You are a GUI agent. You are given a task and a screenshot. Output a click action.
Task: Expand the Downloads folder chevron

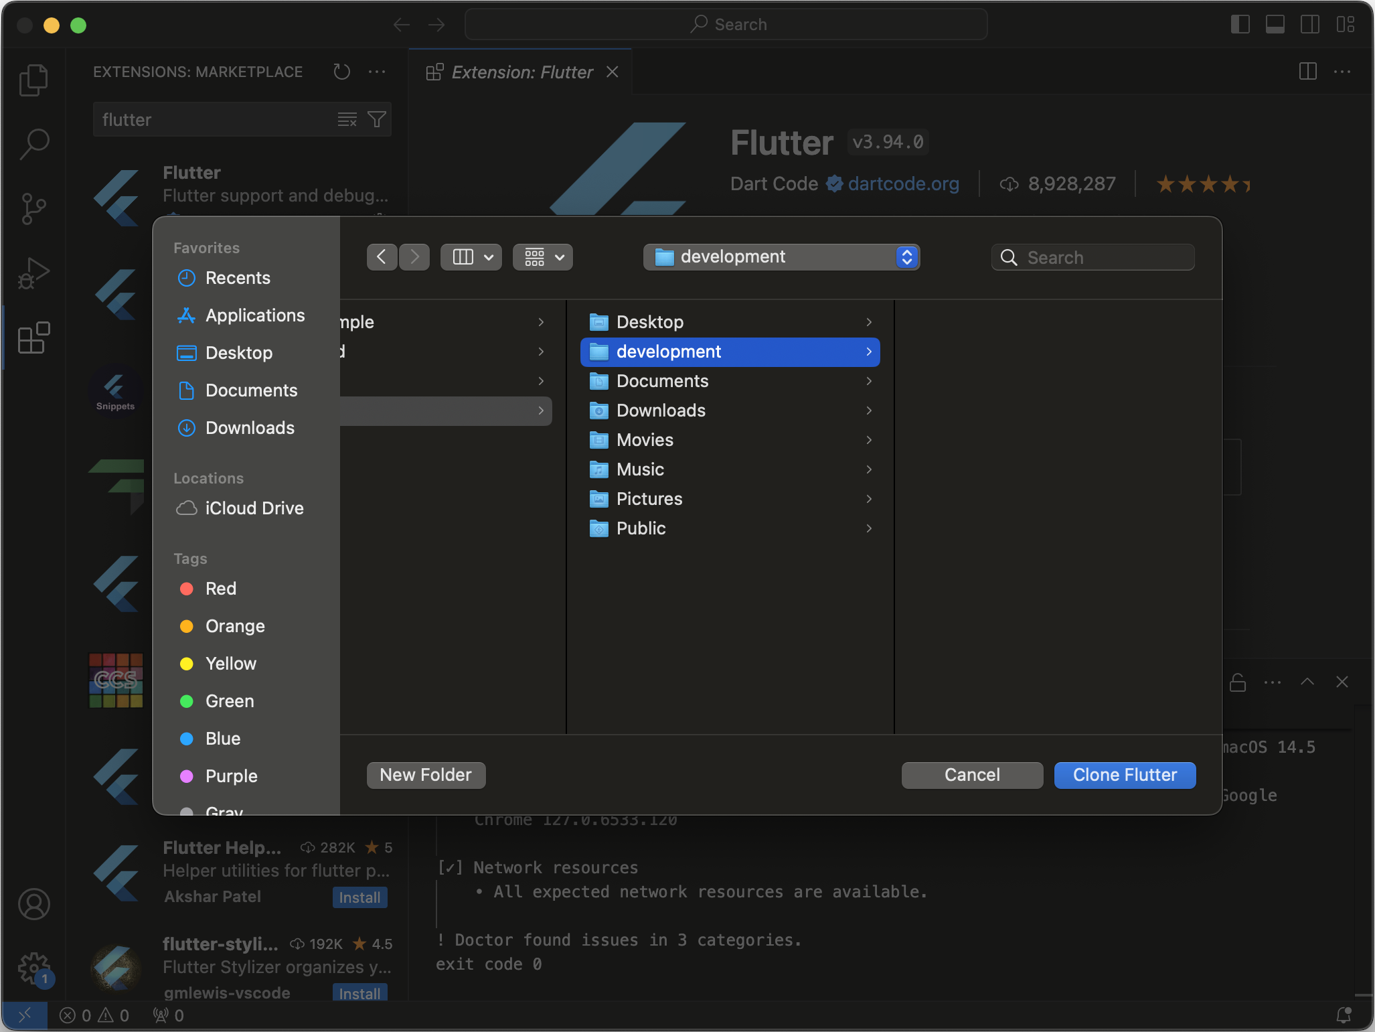pyautogui.click(x=869, y=411)
